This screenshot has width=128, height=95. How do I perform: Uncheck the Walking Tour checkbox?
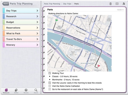[50, 73]
